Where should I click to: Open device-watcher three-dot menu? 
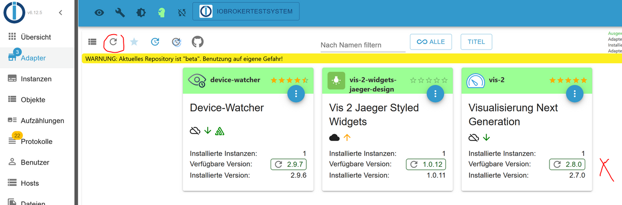(296, 94)
